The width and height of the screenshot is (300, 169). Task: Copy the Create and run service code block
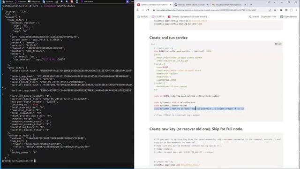coord(278,44)
